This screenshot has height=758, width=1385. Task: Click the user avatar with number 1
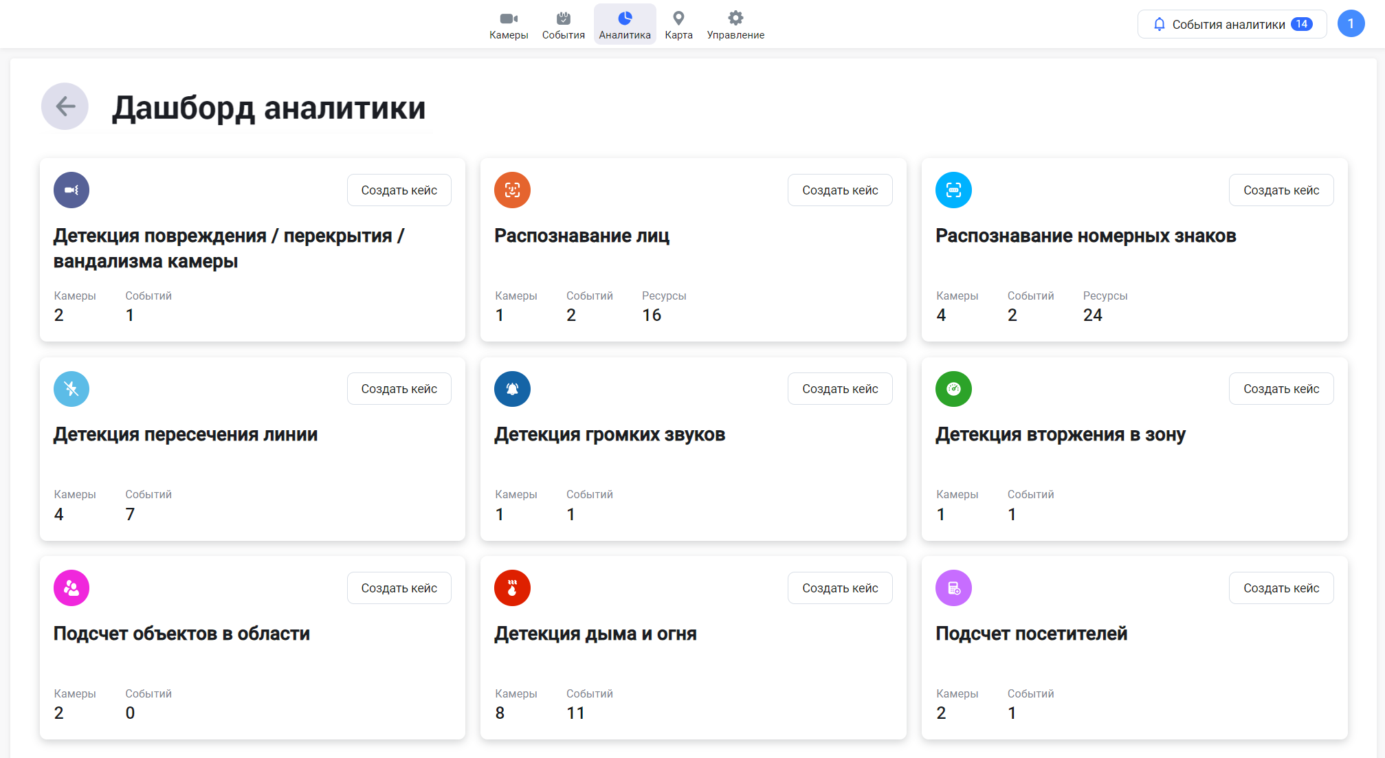[x=1350, y=24]
